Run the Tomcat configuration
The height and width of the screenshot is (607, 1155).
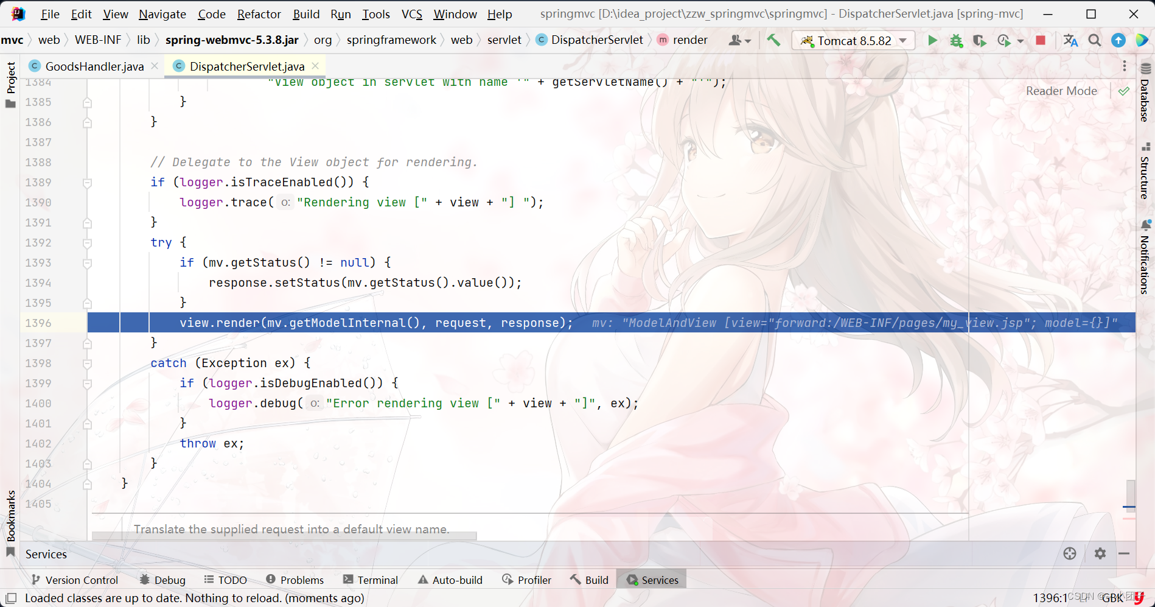(x=932, y=40)
